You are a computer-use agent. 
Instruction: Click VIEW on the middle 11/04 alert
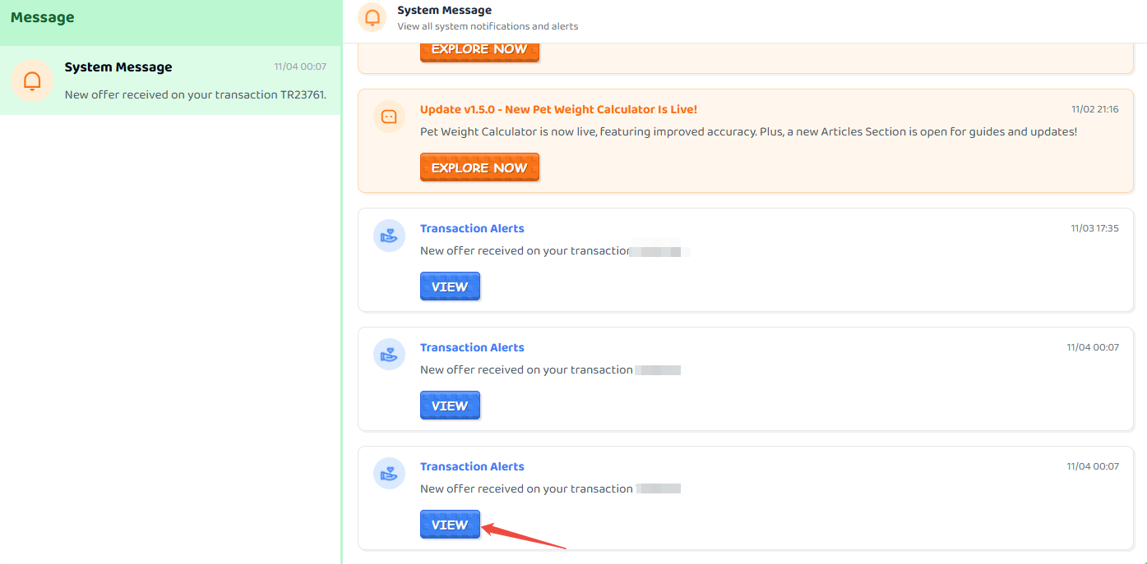pyautogui.click(x=450, y=406)
